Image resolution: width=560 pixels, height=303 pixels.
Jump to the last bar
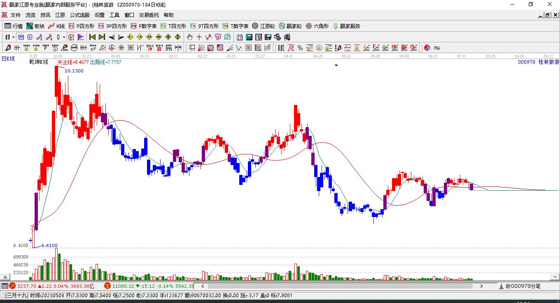tap(102, 37)
